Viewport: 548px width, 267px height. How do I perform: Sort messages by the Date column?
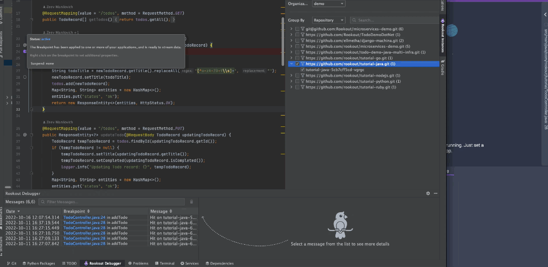(32, 211)
